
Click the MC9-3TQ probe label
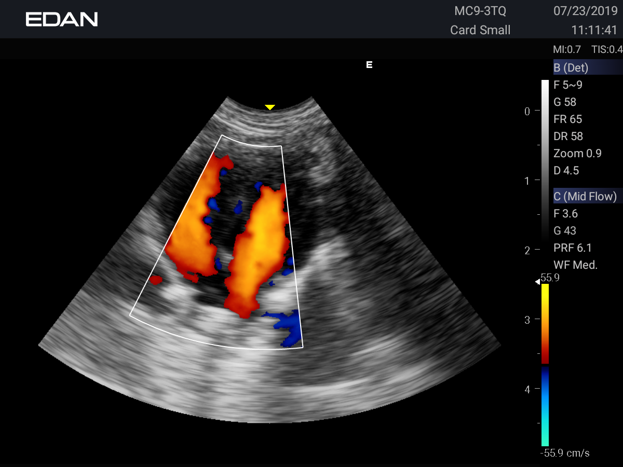click(480, 11)
